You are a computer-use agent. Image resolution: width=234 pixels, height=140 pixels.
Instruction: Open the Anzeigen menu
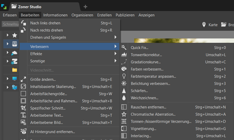pyautogui.click(x=147, y=15)
